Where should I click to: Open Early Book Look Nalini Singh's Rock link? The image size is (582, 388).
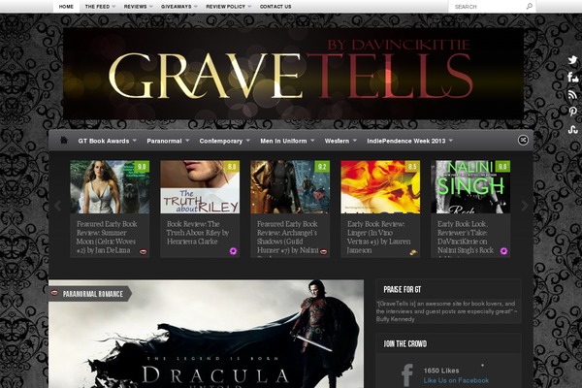pos(466,238)
